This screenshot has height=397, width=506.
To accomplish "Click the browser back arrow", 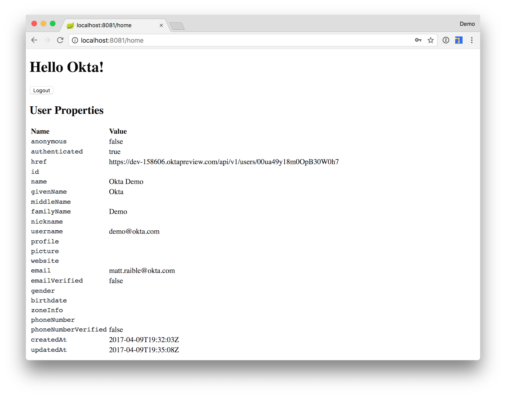I will point(34,40).
